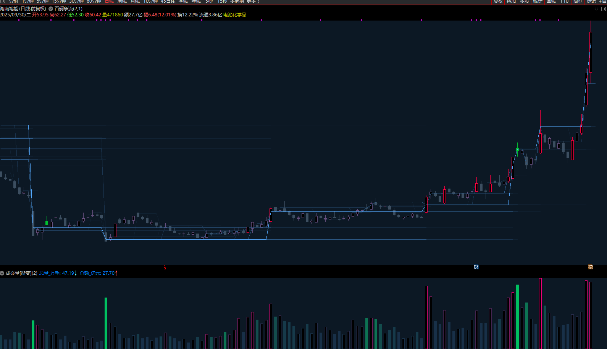Switch to 30分钟 period tab
This screenshot has width=607, height=349.
(x=76, y=2)
